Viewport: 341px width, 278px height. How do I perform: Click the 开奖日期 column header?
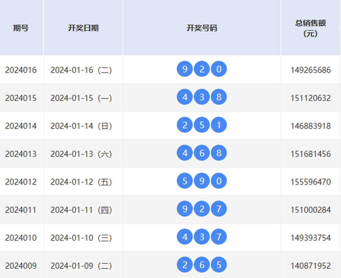tap(83, 28)
